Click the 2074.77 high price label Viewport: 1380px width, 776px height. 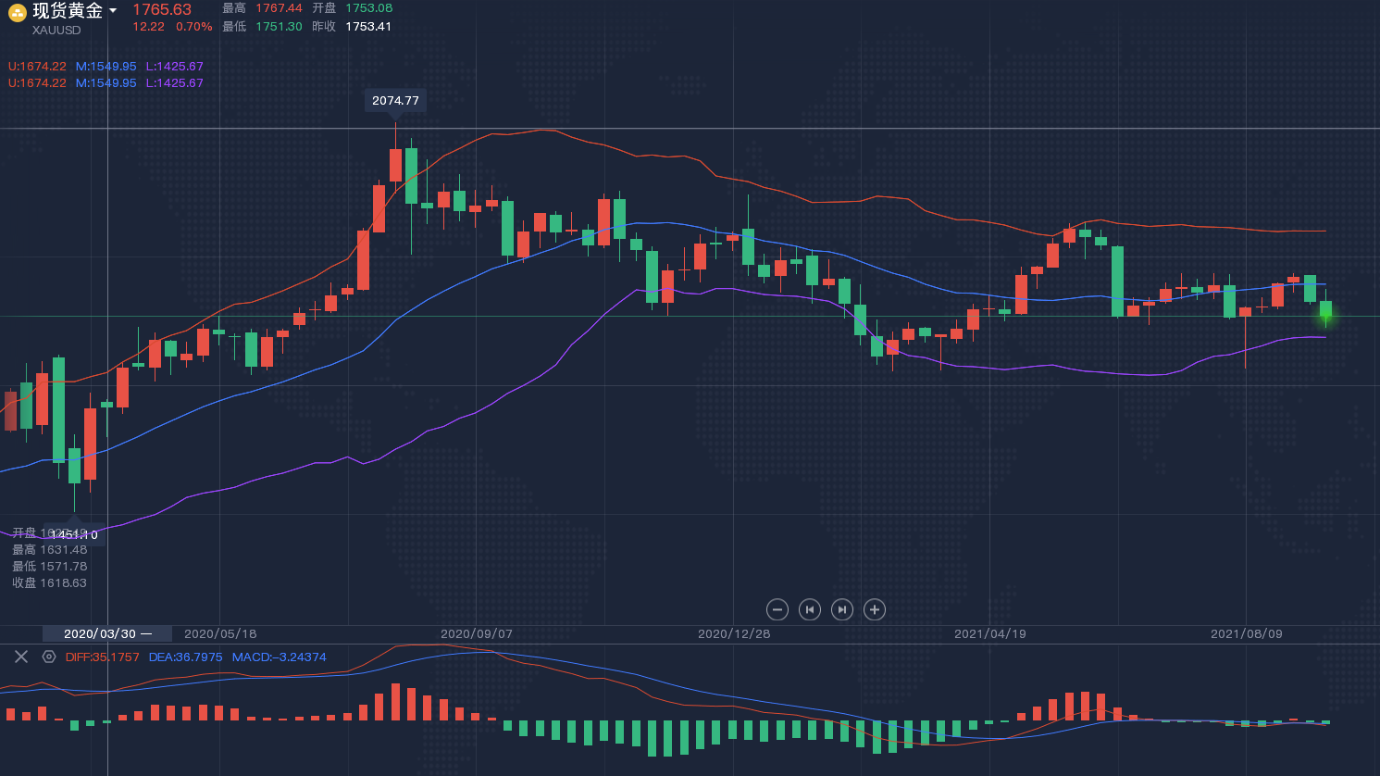395,100
